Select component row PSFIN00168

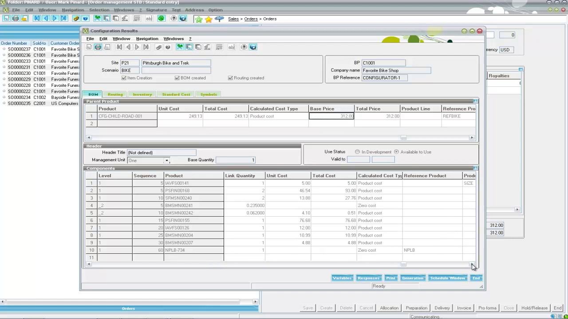click(194, 191)
